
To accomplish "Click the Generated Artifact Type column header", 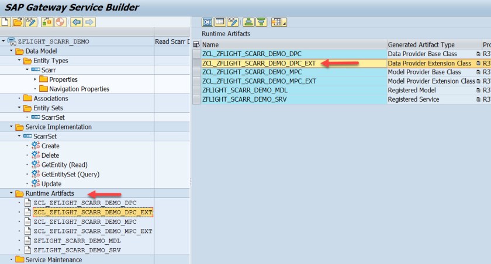I will point(434,45).
